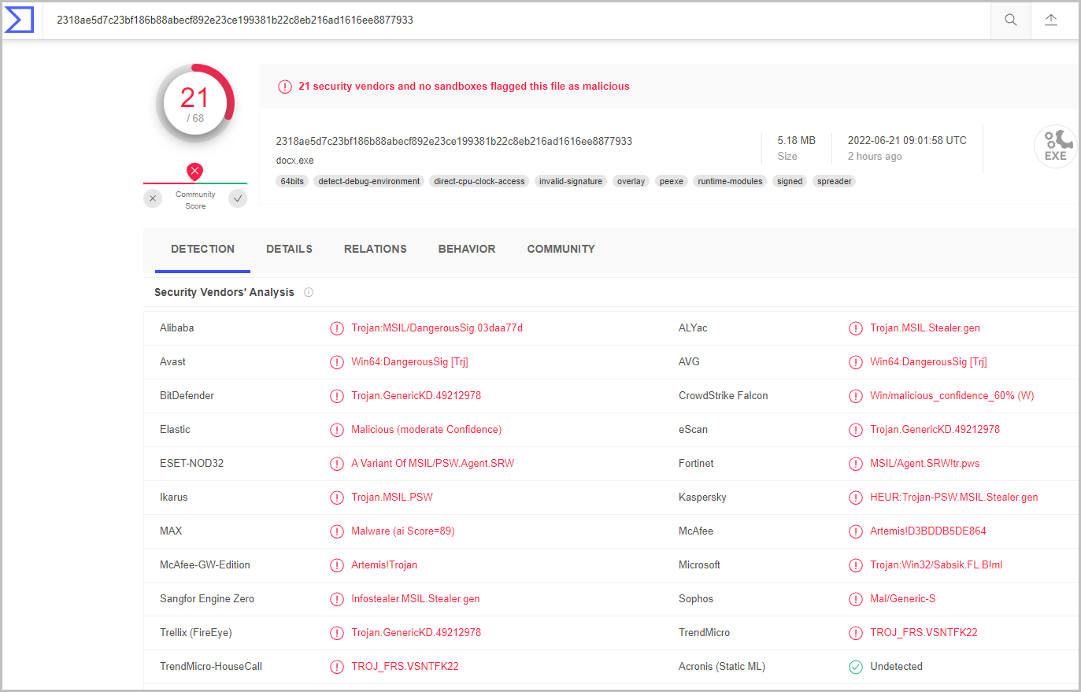Screen dimensions: 1081x692
Task: Click alert icon for TrendMicro TROJ_FRS.VSNTFK22
Action: point(856,633)
